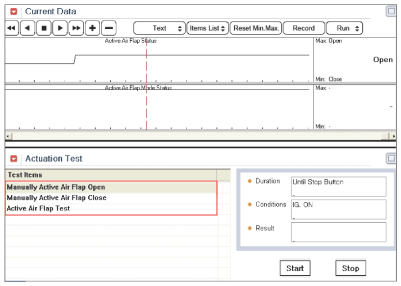Image resolution: width=401 pixels, height=286 pixels.
Task: Open the Items List dropdown
Action: (x=208, y=28)
